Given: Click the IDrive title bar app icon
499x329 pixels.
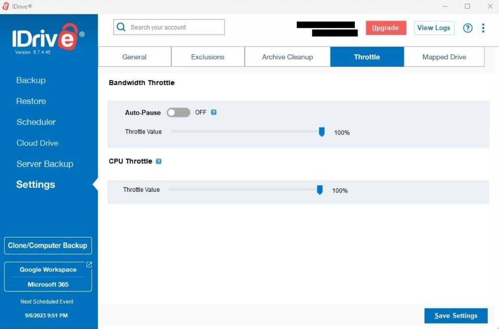Looking at the screenshot, I should tap(6, 6).
